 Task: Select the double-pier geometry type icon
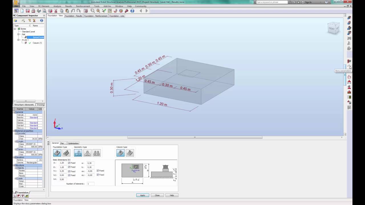click(x=97, y=153)
